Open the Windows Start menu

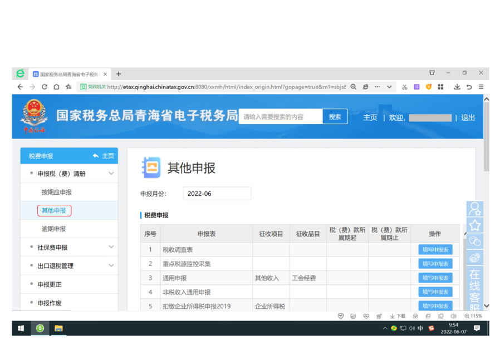coord(21,328)
